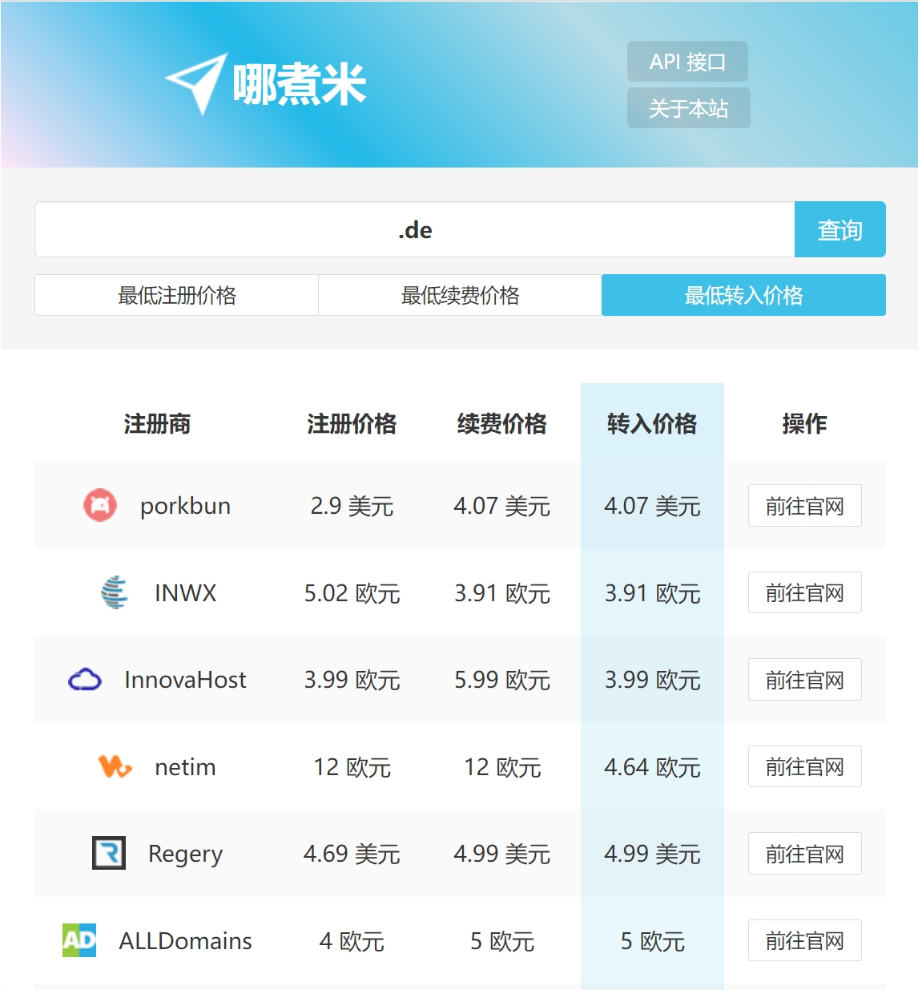Click the porkbun pig logo icon
Screen dimensions: 918x990
(x=100, y=506)
